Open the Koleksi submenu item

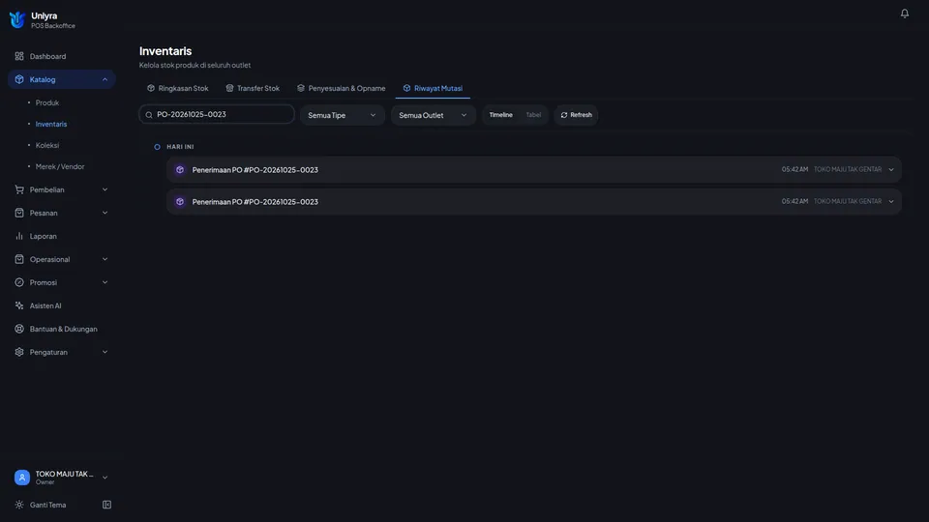click(46, 145)
